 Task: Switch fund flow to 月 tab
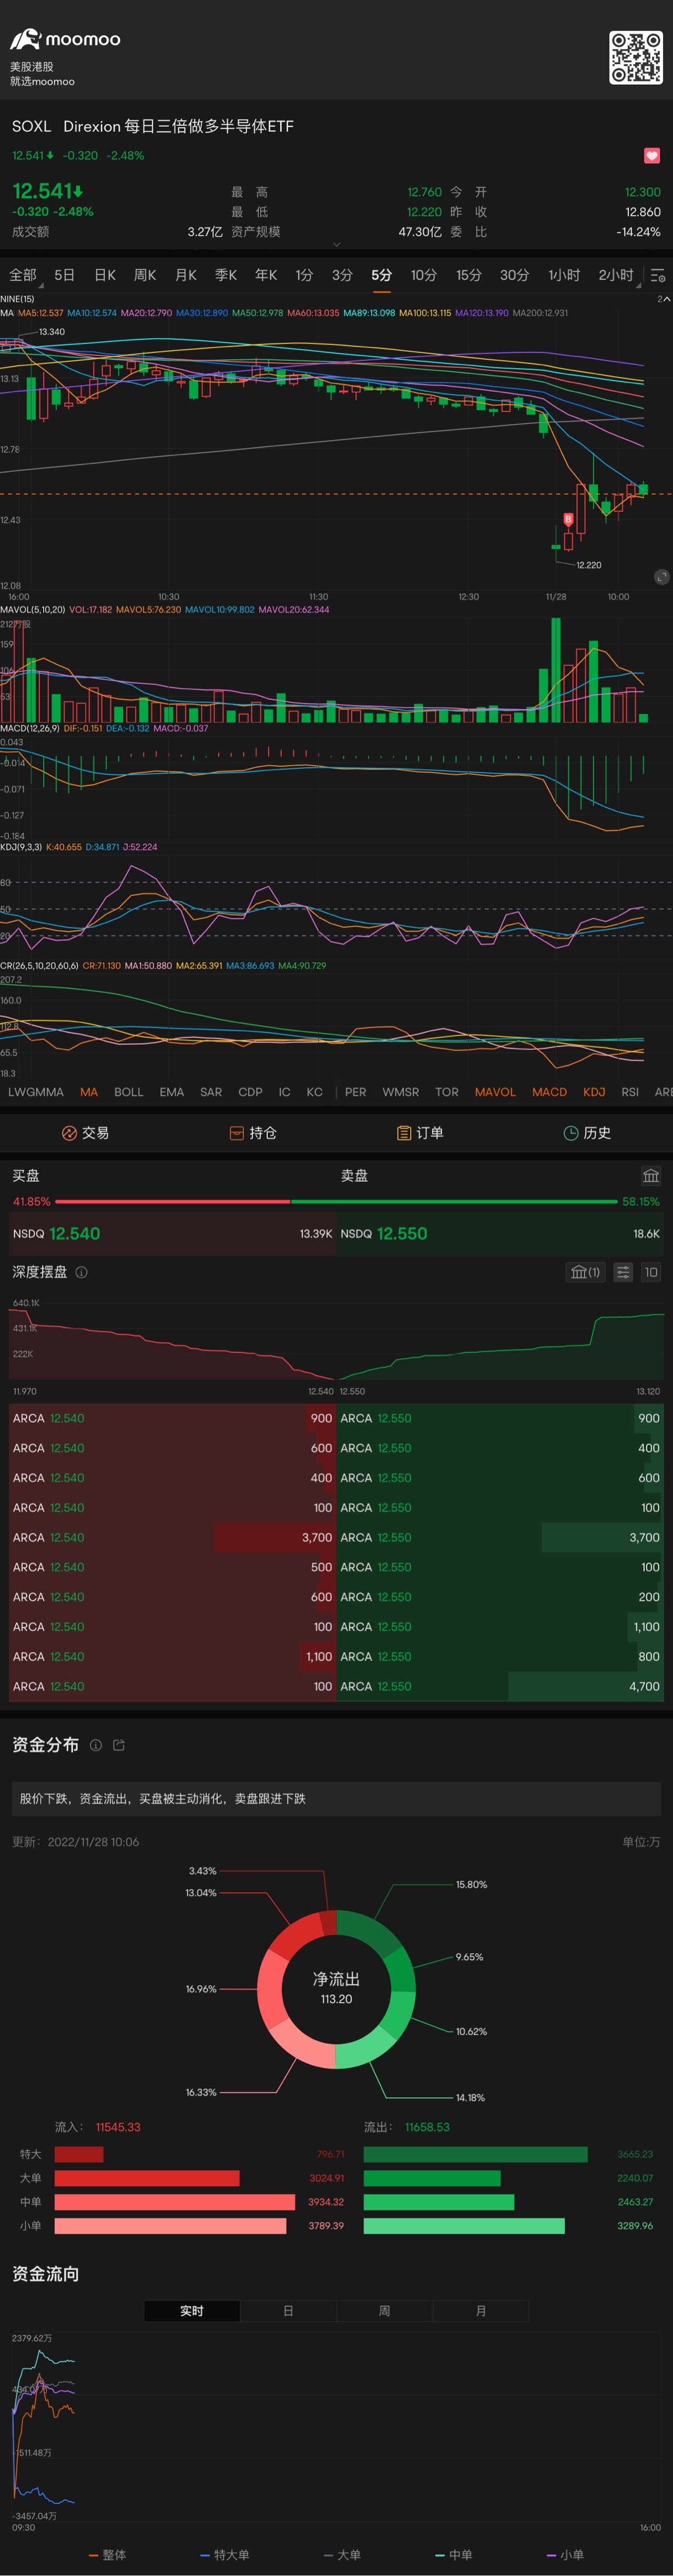pyautogui.click(x=481, y=2311)
